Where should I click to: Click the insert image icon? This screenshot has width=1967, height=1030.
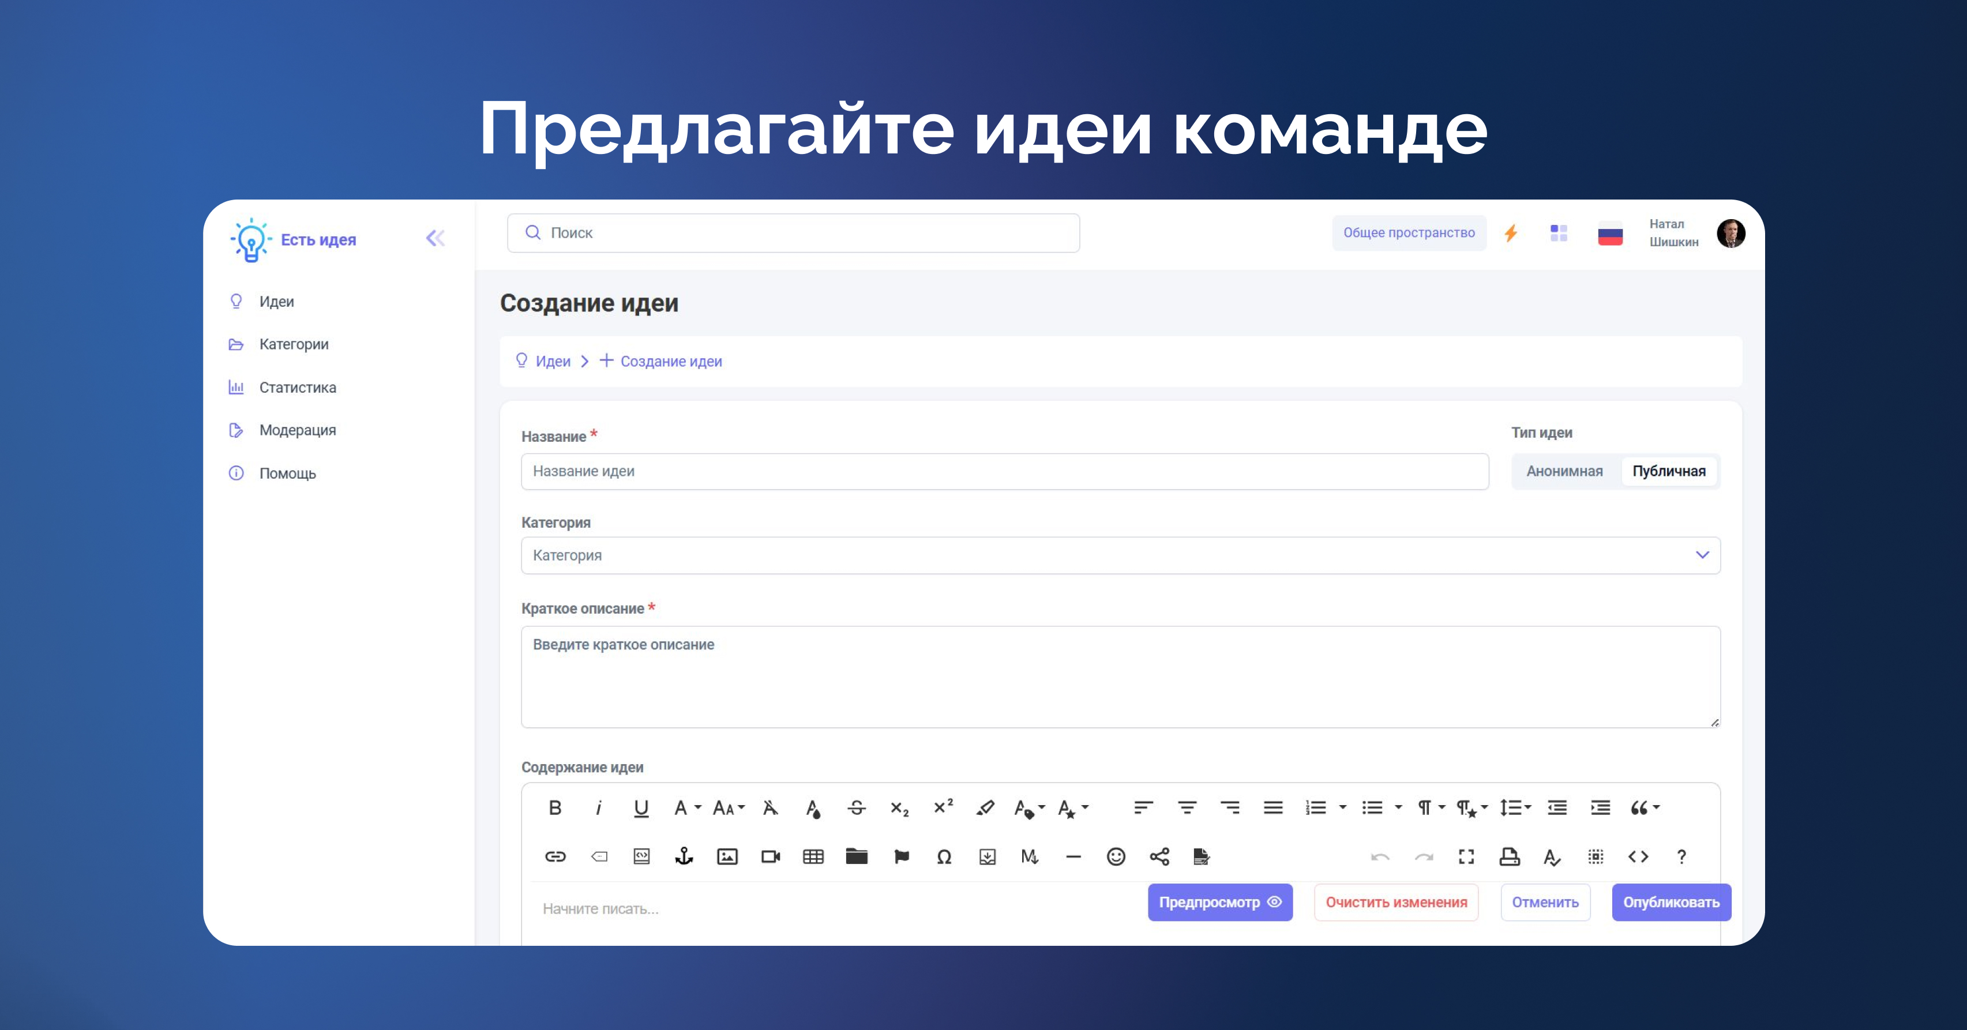click(x=727, y=856)
